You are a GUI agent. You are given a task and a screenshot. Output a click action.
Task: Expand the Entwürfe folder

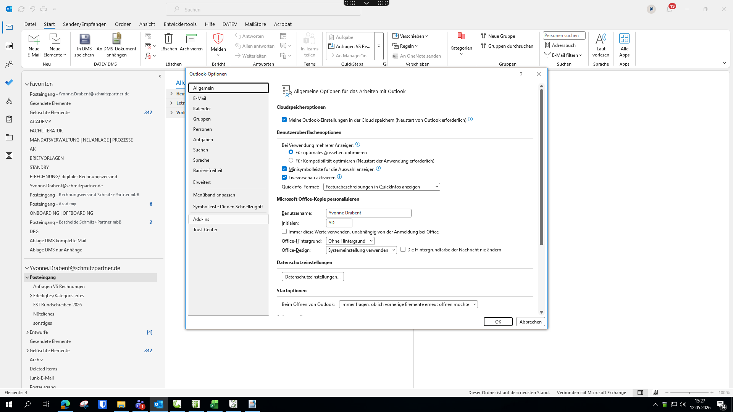click(x=27, y=332)
